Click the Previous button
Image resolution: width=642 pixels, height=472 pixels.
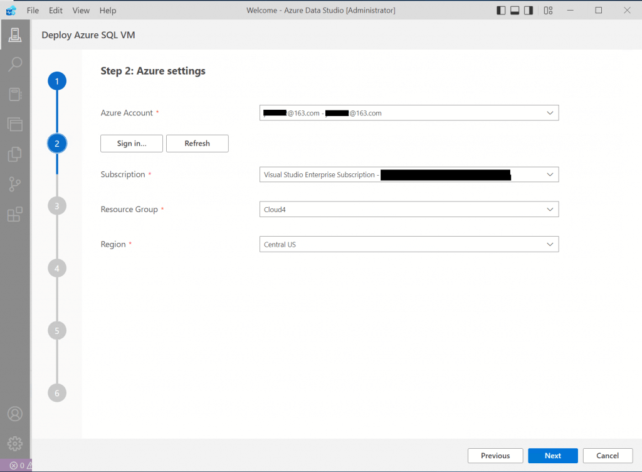click(x=495, y=456)
